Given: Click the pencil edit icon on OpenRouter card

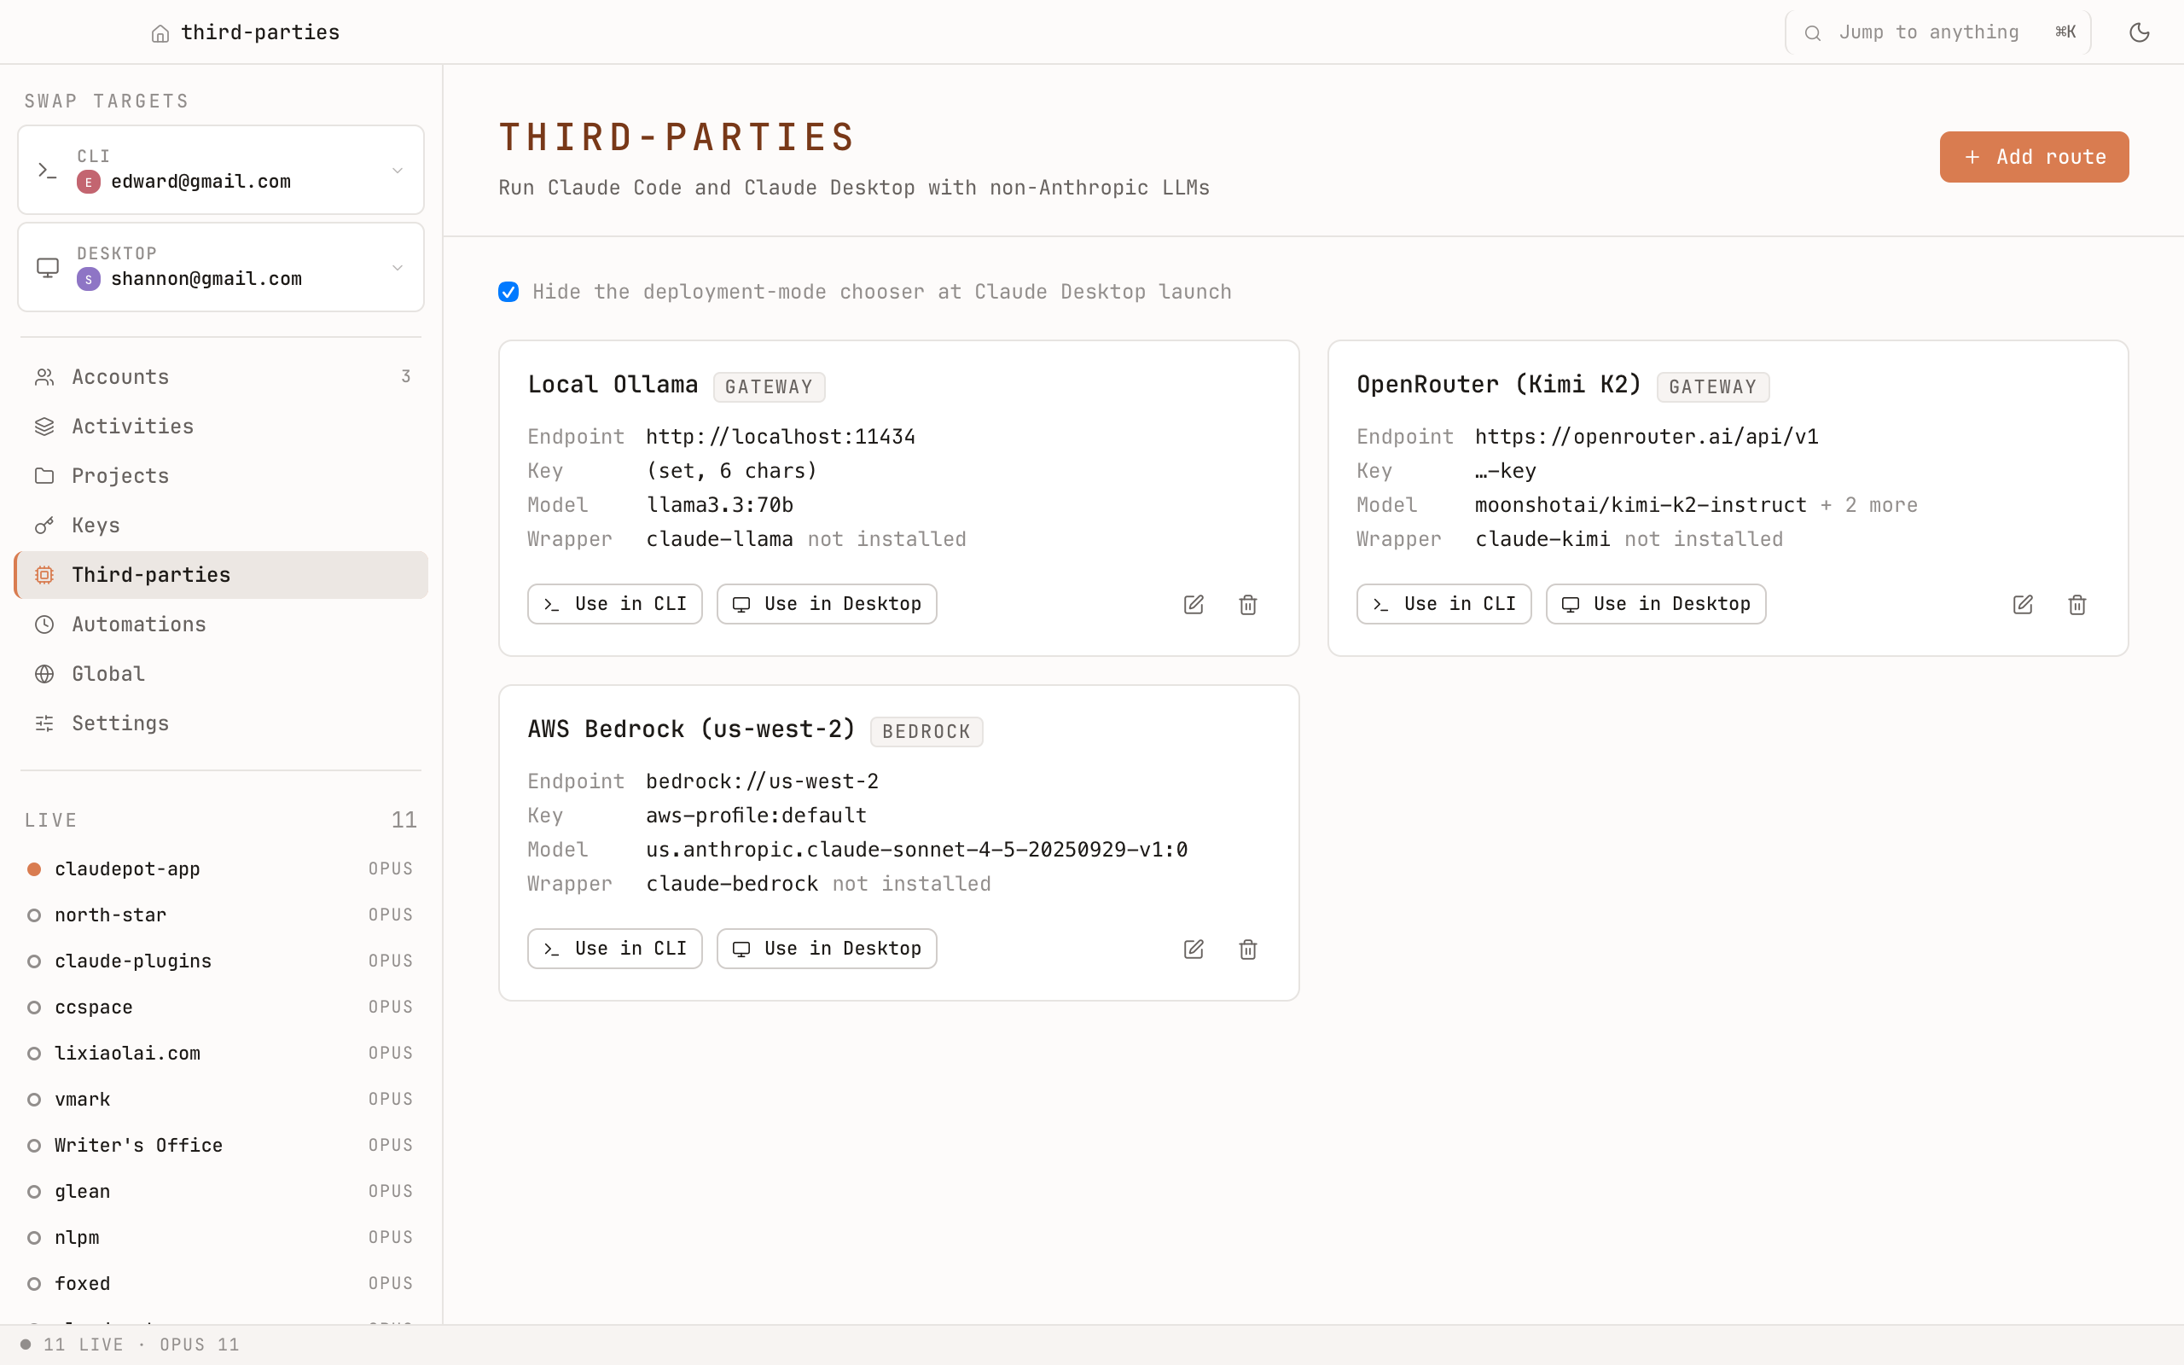Looking at the screenshot, I should [x=2023, y=604].
